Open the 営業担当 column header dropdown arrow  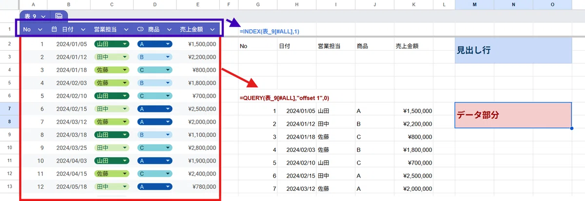pyautogui.click(x=126, y=29)
